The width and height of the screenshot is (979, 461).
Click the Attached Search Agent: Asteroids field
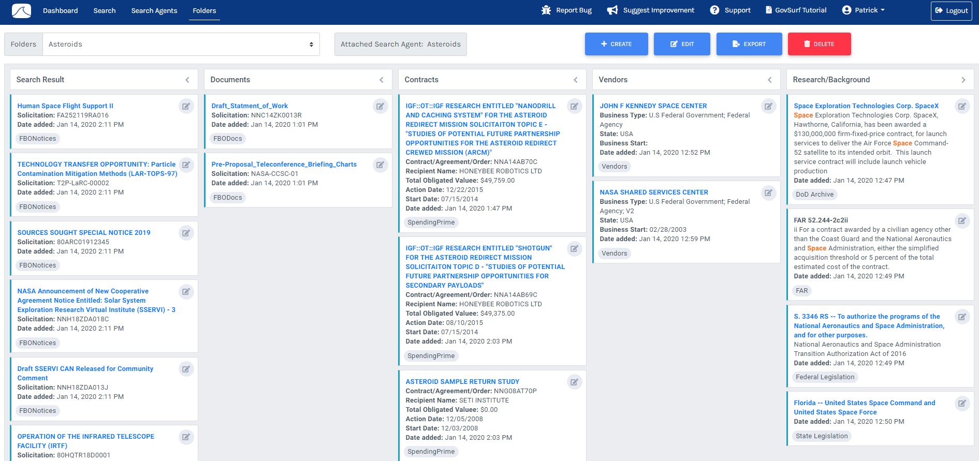[401, 44]
